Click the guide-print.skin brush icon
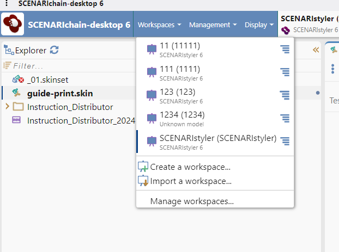The width and height of the screenshot is (339, 252). (x=16, y=93)
